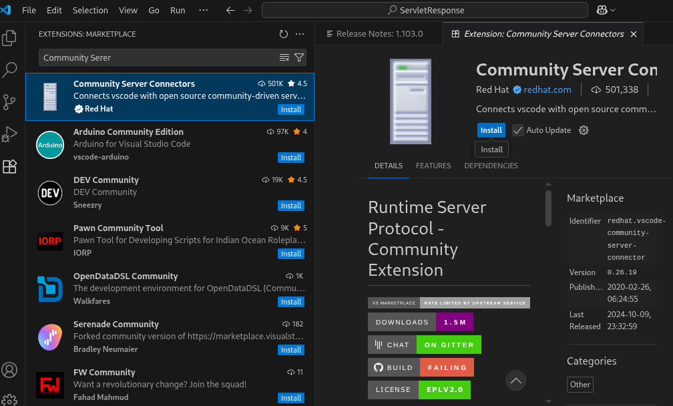Screen dimensions: 673x406
Task: Open the filter extensions funnel icon
Action: 299,57
